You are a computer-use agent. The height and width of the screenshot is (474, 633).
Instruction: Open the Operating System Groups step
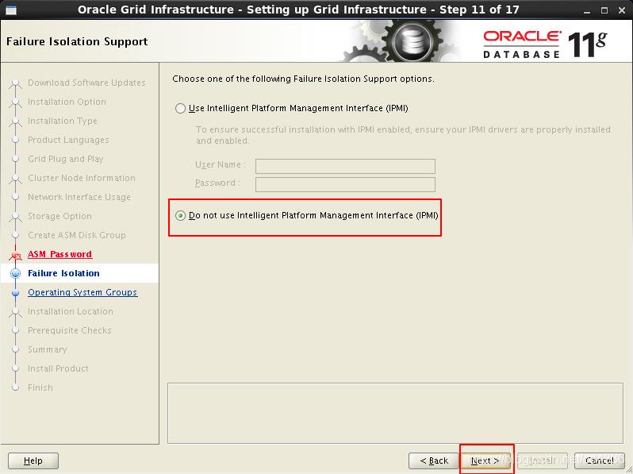82,292
